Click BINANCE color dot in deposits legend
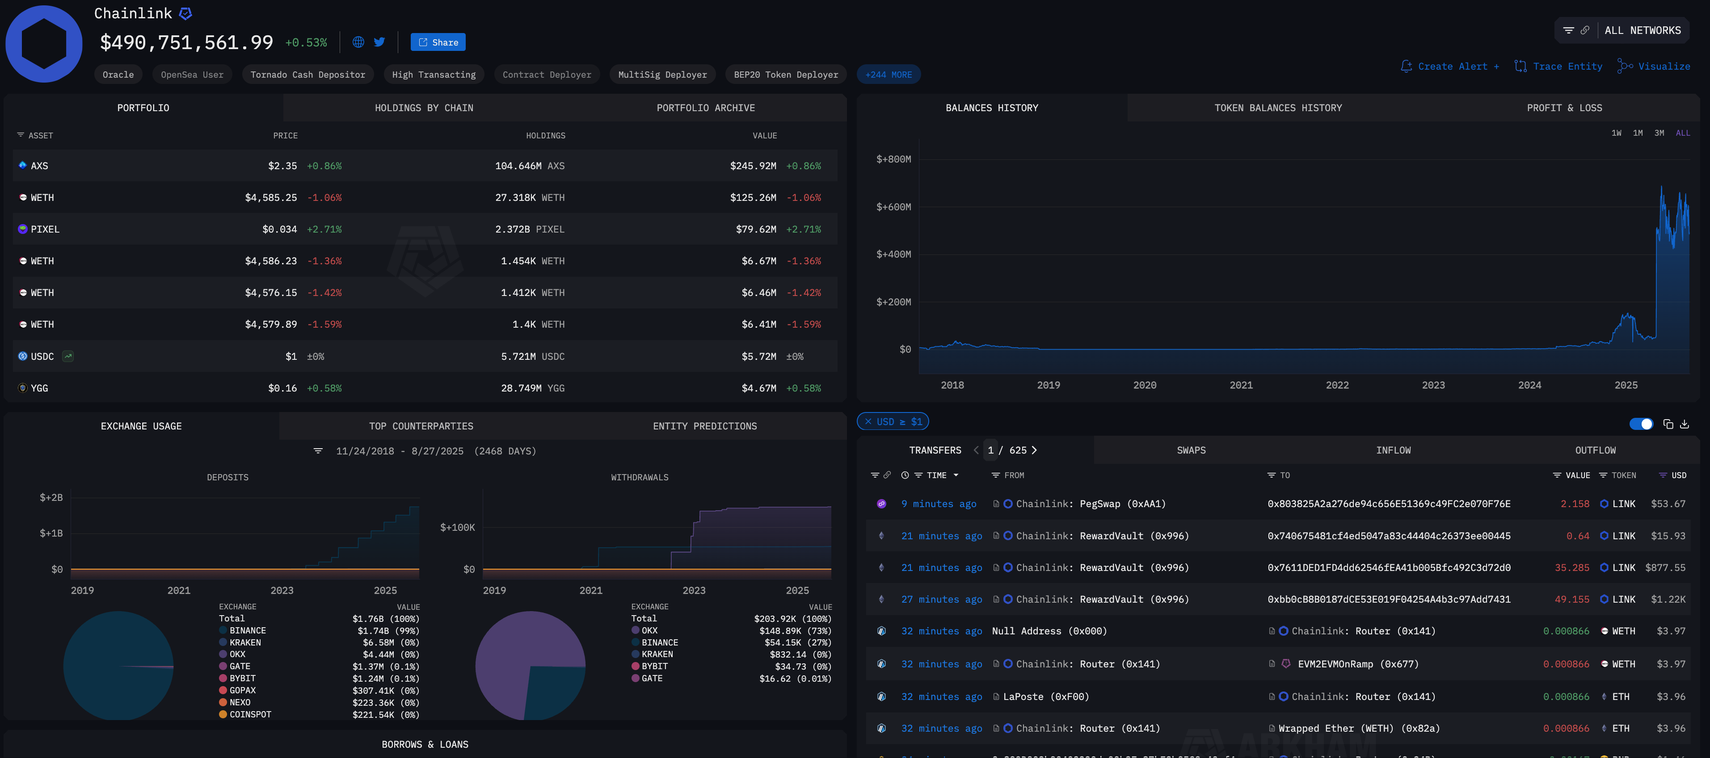 [223, 630]
